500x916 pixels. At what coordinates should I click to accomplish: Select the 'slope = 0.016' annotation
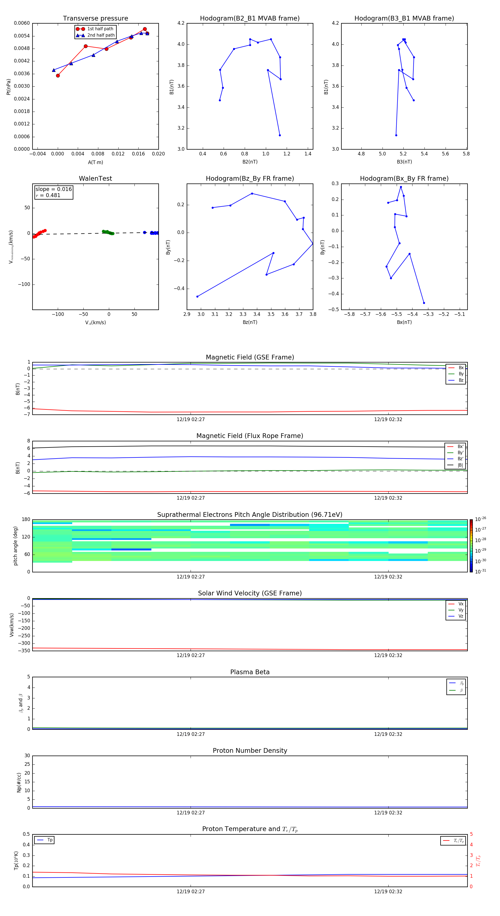click(x=54, y=189)
